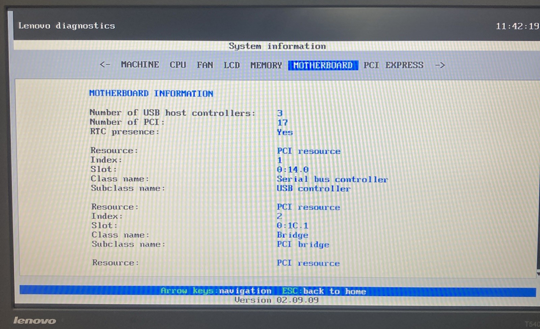Click the Index value 1
The image size is (540, 329).
[x=279, y=160]
